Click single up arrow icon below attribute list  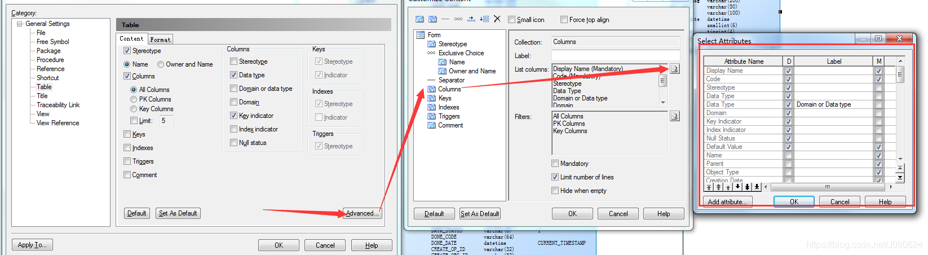point(728,187)
